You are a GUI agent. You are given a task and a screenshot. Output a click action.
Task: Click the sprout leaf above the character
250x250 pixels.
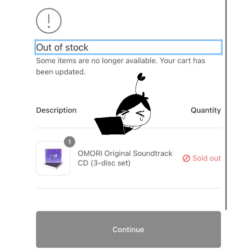pyautogui.click(x=142, y=77)
